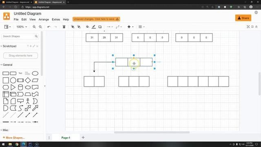Screen dimensions: 261x147
Task: Select the Cloud shape in General
Action: 28,87
